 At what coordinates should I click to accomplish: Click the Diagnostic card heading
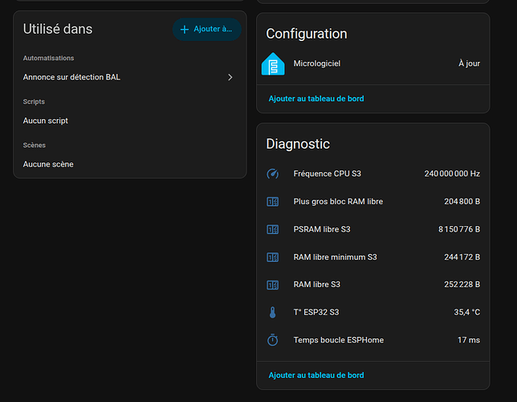pos(298,144)
